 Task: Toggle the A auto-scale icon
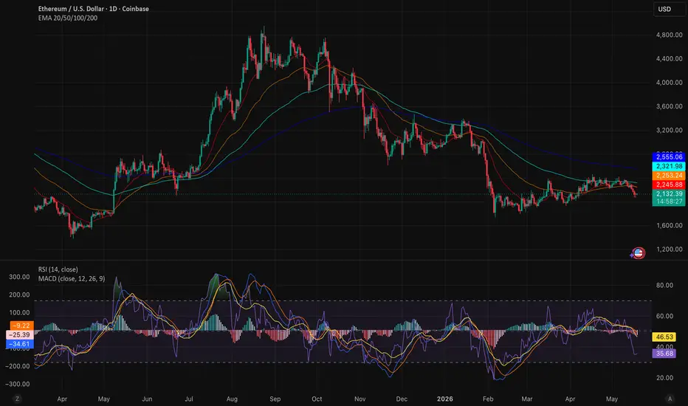[670, 399]
